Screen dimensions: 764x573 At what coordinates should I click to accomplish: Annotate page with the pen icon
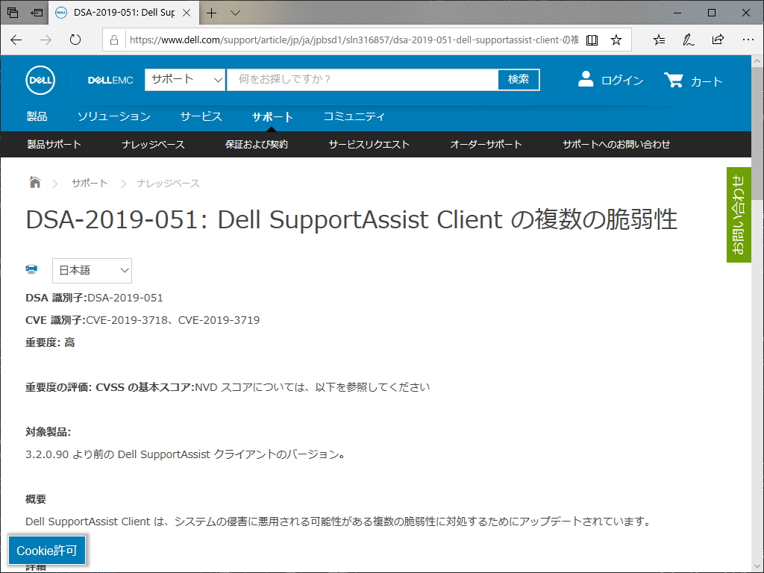coord(687,40)
